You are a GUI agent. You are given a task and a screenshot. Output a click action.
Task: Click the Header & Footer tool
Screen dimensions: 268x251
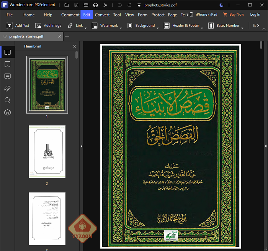(x=181, y=26)
